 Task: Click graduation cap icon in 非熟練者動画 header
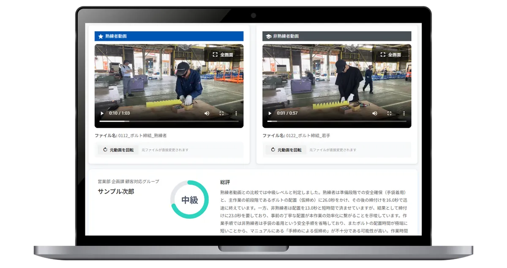click(x=268, y=36)
